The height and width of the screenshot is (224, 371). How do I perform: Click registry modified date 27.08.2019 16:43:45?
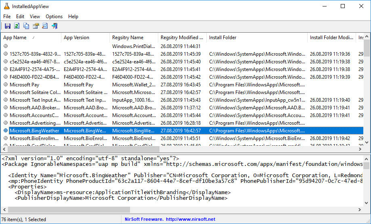point(180,84)
